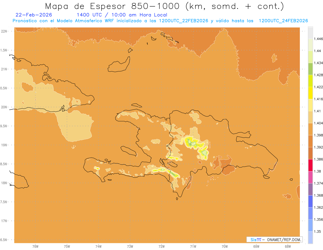Click the '22N' latitude label

[5, 31]
